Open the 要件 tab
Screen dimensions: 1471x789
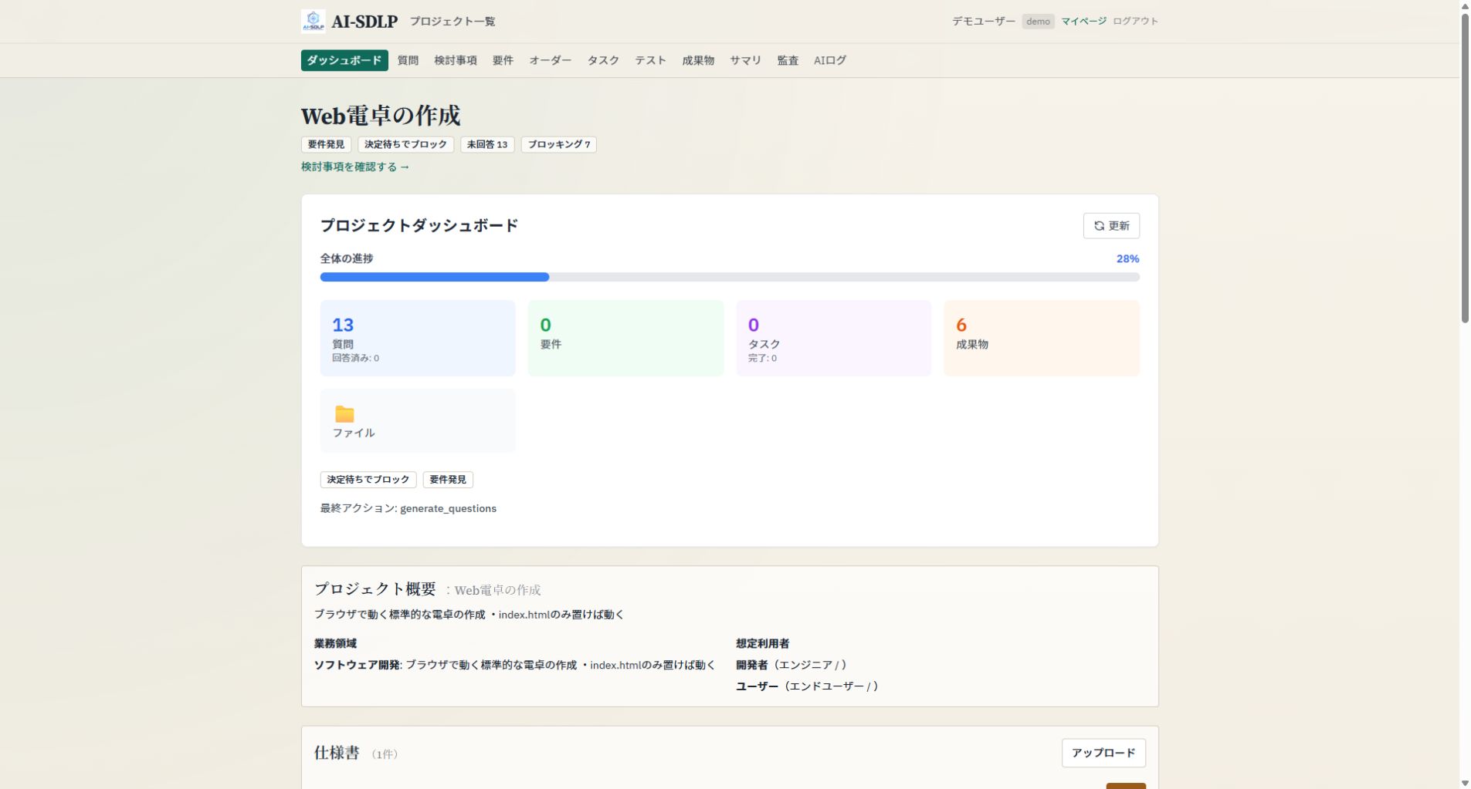coord(503,60)
